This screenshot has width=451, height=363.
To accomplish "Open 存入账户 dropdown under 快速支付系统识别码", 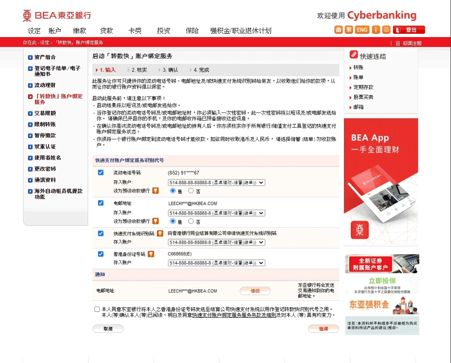I will [x=216, y=243].
